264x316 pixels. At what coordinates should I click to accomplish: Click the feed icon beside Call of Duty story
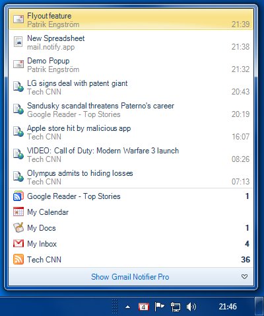click(x=18, y=154)
